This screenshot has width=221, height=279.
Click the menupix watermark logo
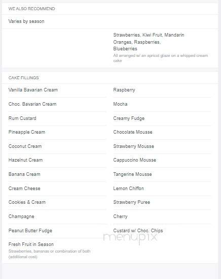tap(130, 238)
